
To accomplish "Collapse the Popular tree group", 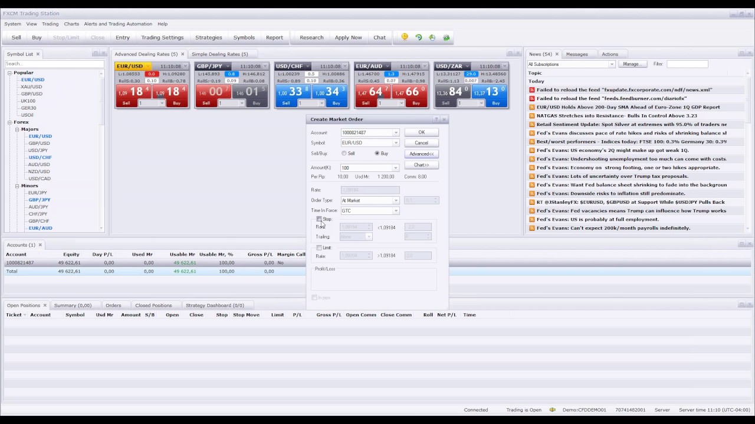I will [9, 73].
